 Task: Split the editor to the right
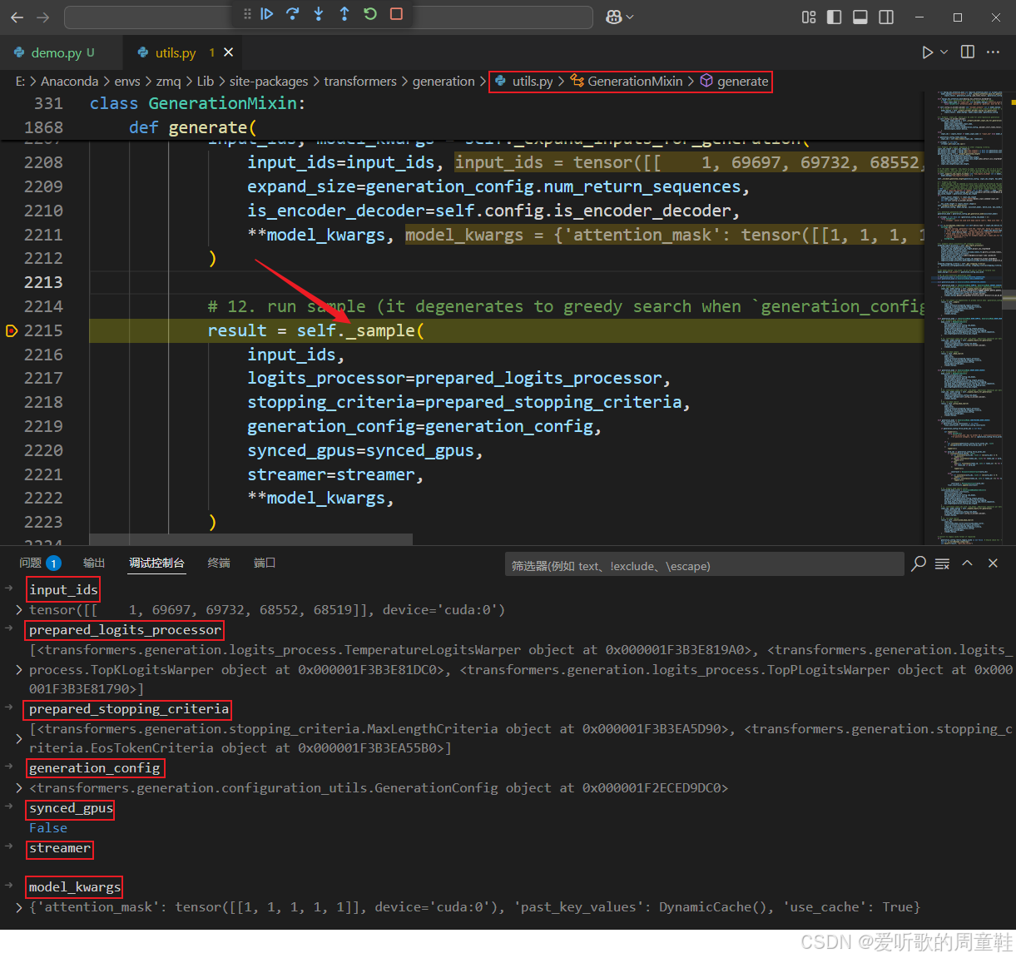click(968, 52)
